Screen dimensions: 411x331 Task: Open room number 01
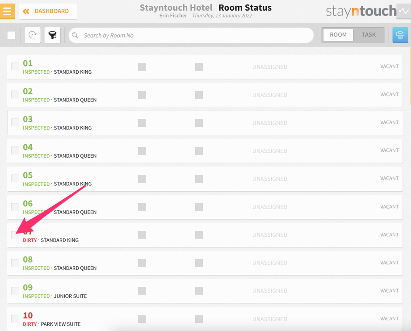pyautogui.click(x=28, y=63)
